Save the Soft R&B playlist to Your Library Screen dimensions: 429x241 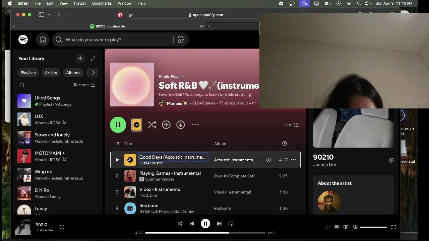166,125
